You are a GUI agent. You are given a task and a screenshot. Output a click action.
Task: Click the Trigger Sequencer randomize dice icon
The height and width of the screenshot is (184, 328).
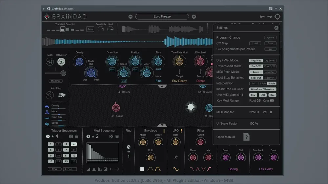coord(71,137)
